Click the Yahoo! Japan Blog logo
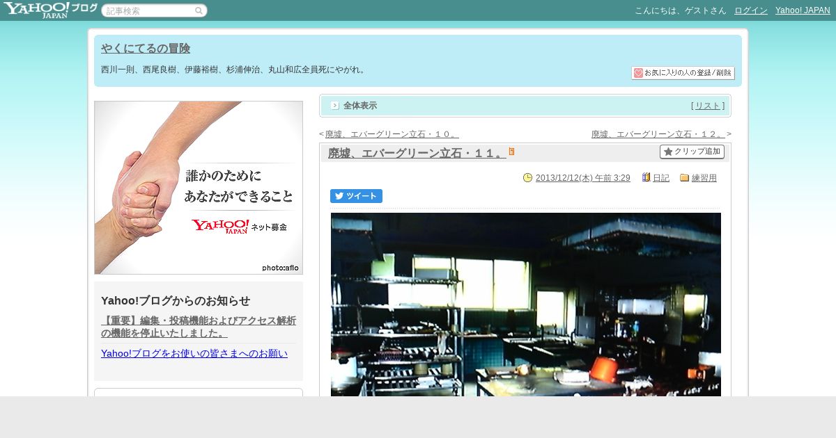 [49, 10]
